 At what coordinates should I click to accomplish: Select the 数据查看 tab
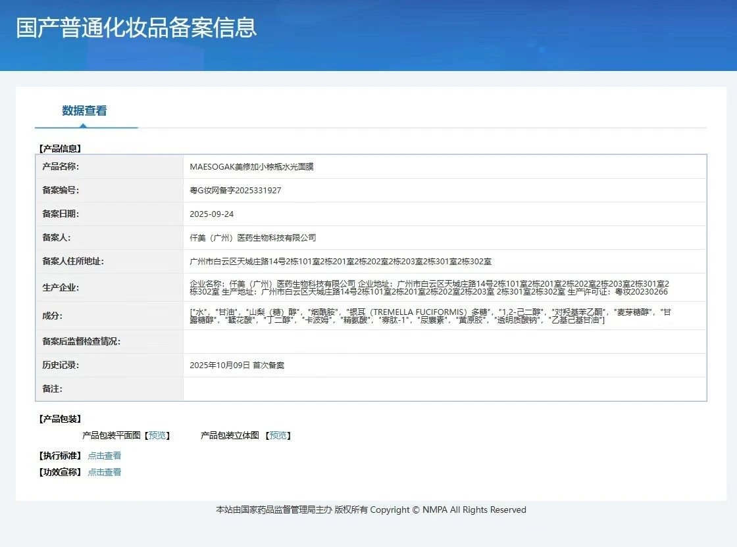85,111
